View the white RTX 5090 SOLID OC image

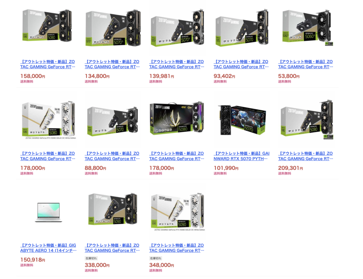[x=177, y=211]
